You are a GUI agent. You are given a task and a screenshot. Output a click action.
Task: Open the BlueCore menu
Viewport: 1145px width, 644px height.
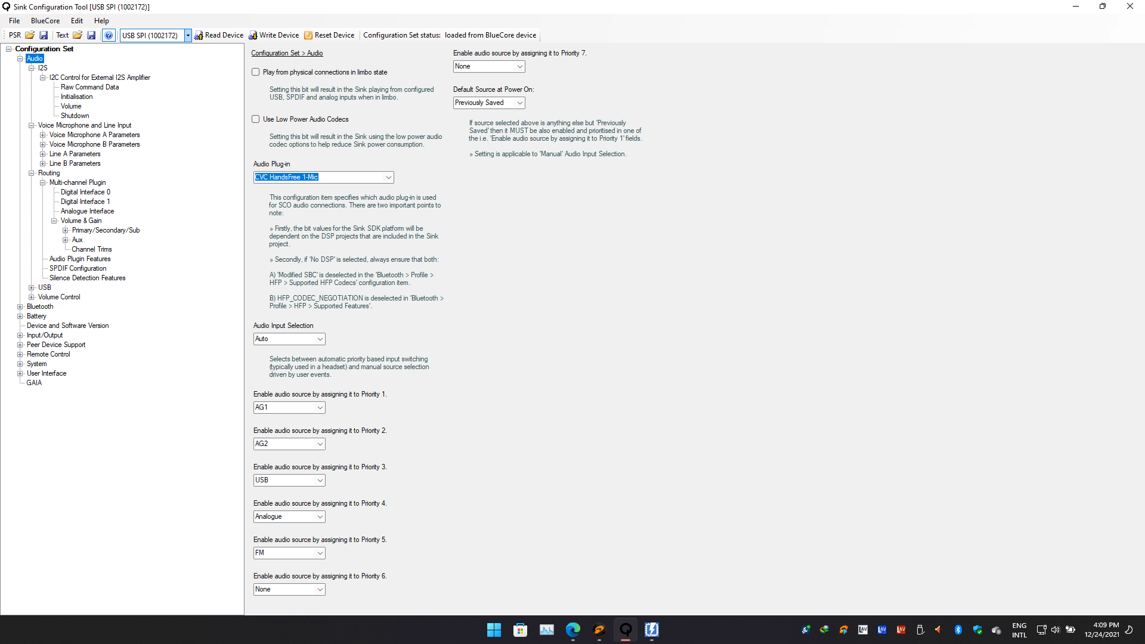[45, 20]
